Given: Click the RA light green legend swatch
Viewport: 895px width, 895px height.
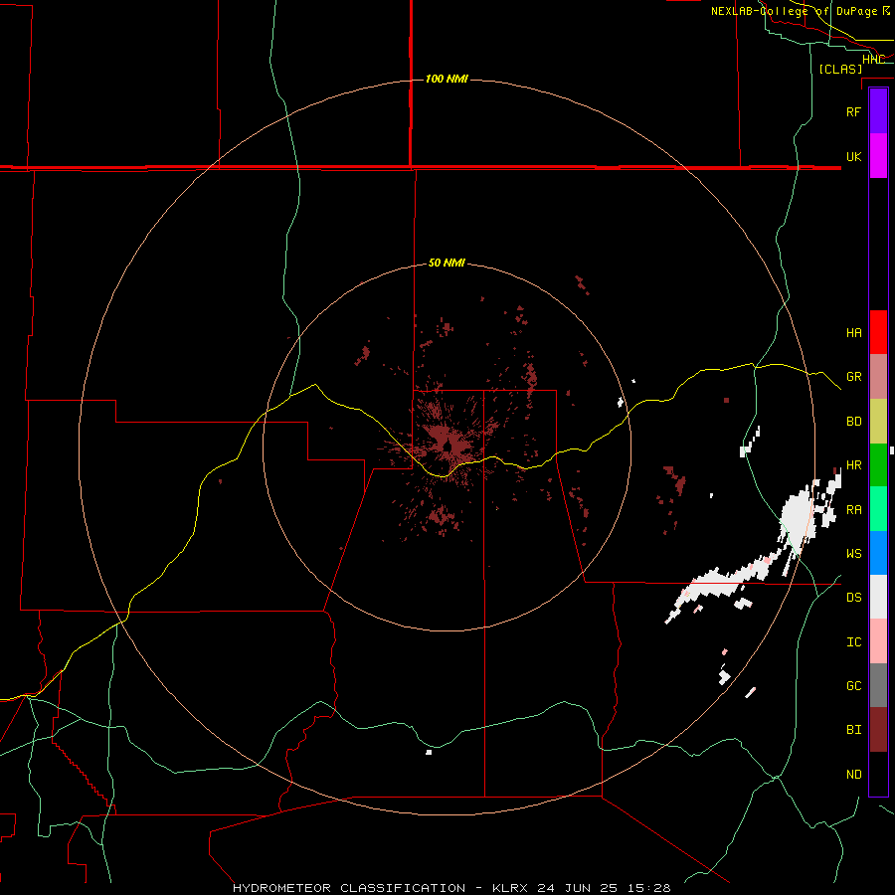Looking at the screenshot, I should [x=878, y=509].
